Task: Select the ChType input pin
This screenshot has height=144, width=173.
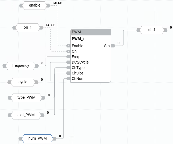Action: pos(68,68)
